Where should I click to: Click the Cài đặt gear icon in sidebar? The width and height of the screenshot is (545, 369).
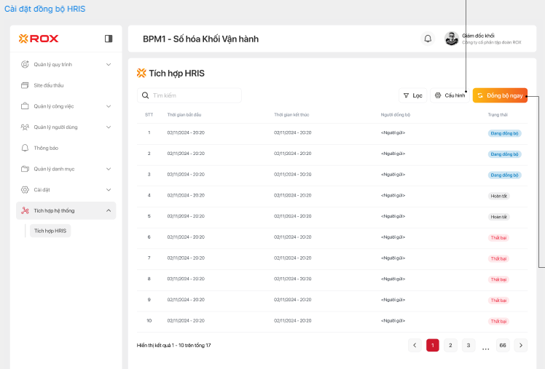pos(25,190)
